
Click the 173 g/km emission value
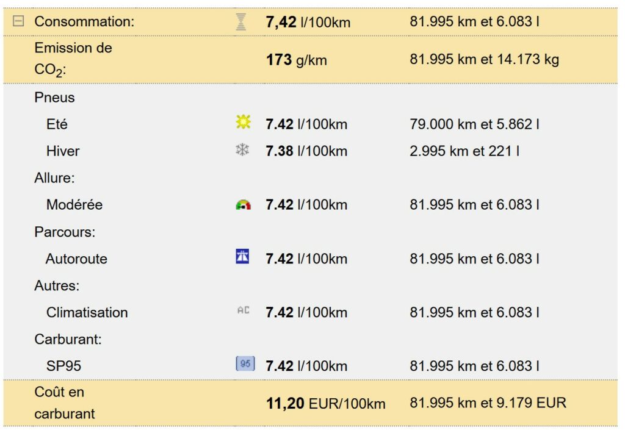[x=297, y=60]
